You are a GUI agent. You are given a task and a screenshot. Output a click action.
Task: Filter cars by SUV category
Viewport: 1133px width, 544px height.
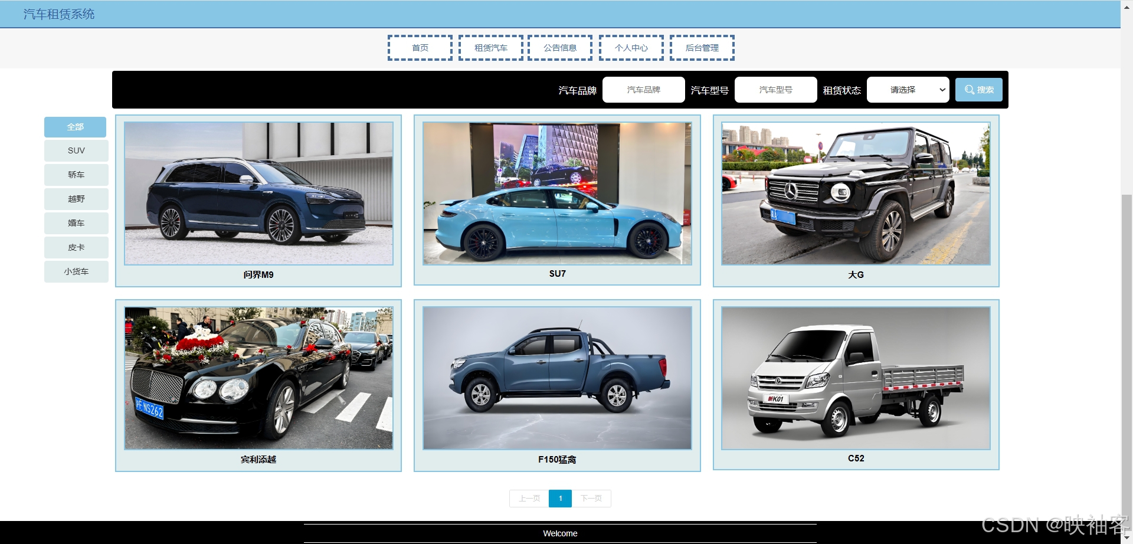[76, 150]
